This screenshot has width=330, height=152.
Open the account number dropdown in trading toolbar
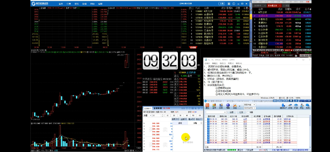(x=250, y=108)
